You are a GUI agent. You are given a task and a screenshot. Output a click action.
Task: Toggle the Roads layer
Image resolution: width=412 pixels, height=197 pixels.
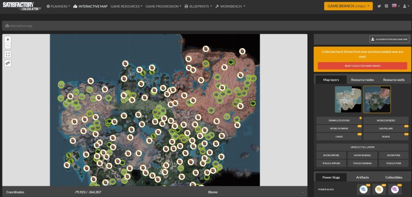pos(386,136)
